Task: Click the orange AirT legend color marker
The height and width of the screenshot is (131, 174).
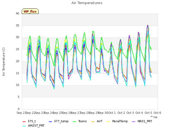Action: pos(93,121)
